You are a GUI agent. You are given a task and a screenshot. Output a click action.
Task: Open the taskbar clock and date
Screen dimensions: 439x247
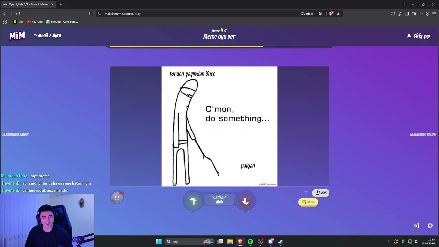pyautogui.click(x=428, y=242)
